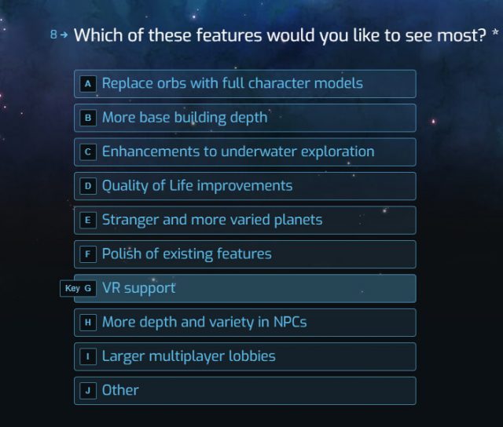Image resolution: width=503 pixels, height=427 pixels.
Task: Choose 'More base building depth' answer
Action: (245, 118)
